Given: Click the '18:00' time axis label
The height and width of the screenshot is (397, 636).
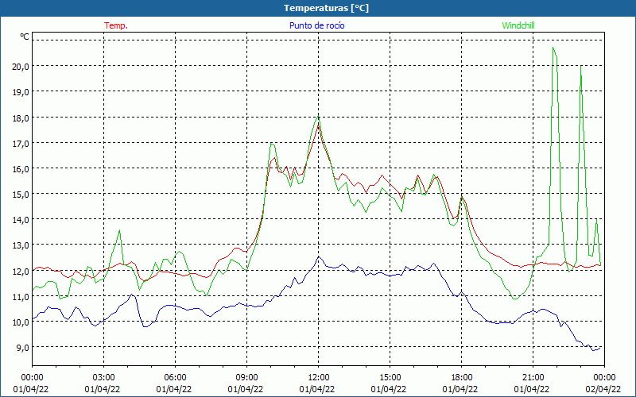Looking at the screenshot, I should pyautogui.click(x=461, y=378).
